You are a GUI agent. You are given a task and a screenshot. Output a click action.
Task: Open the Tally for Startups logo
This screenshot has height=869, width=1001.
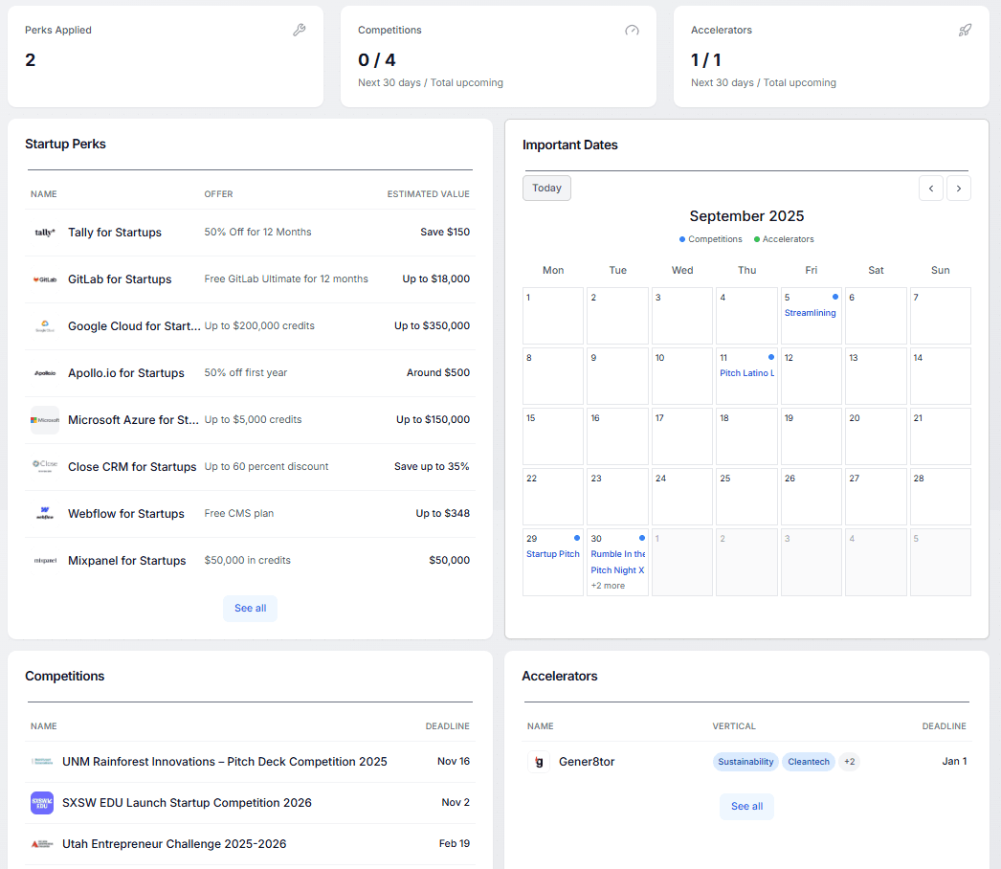(x=45, y=233)
